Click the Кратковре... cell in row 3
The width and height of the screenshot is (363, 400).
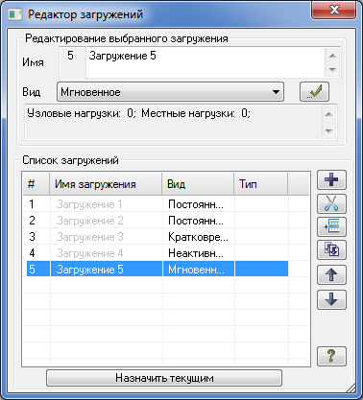tap(199, 237)
